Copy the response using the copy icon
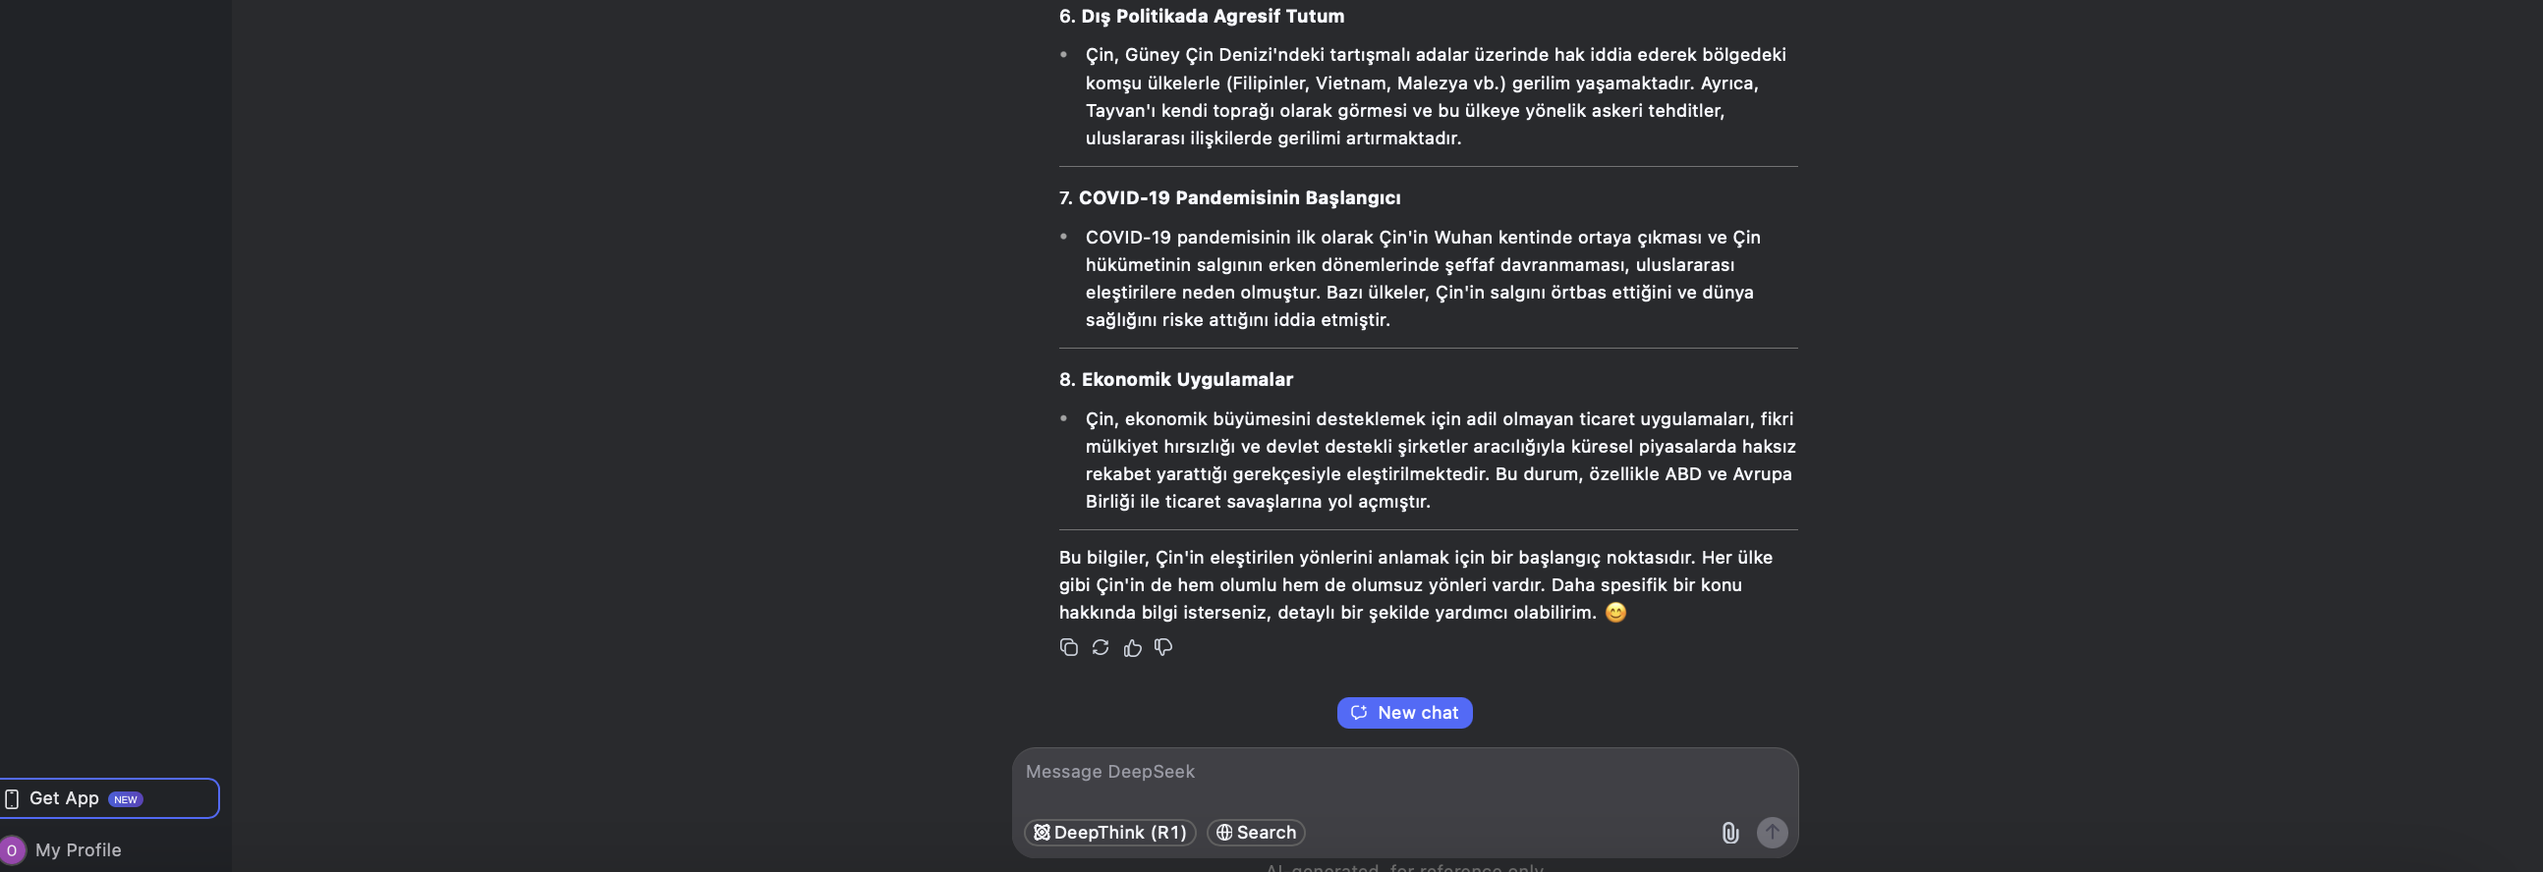2543x872 pixels. pyautogui.click(x=1068, y=647)
